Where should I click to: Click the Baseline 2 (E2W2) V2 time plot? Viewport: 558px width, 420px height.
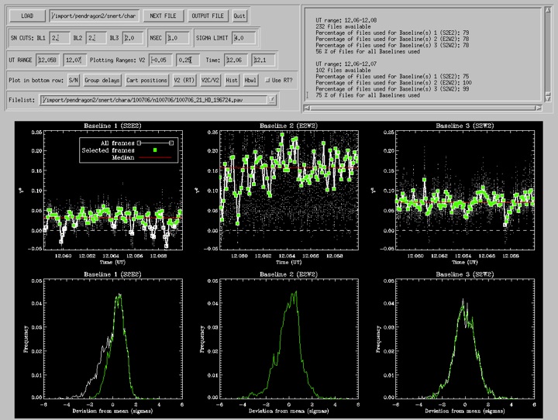click(289, 190)
